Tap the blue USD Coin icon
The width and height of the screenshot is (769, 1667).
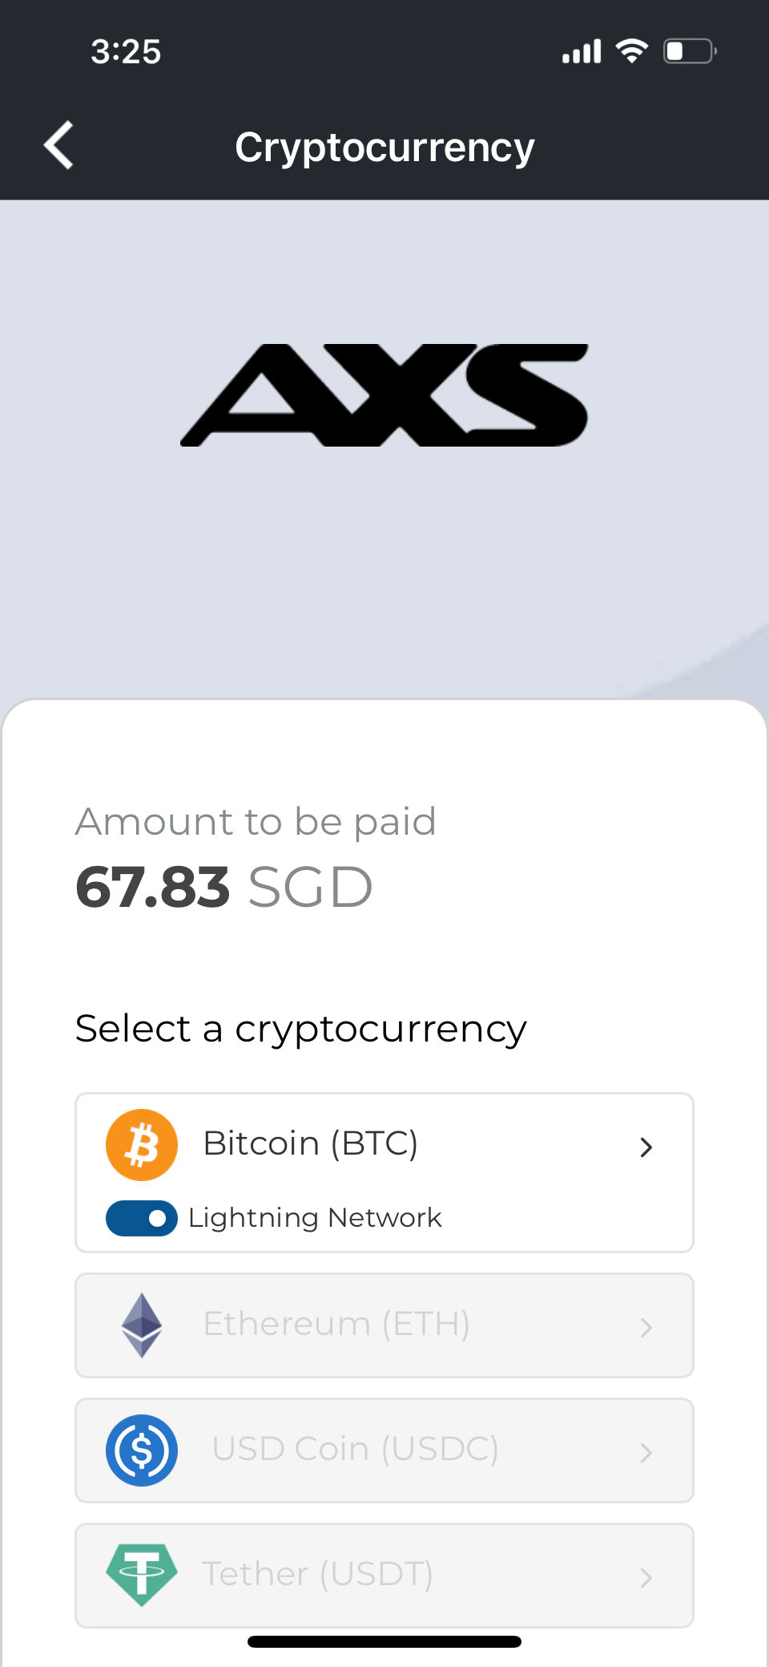click(142, 1450)
